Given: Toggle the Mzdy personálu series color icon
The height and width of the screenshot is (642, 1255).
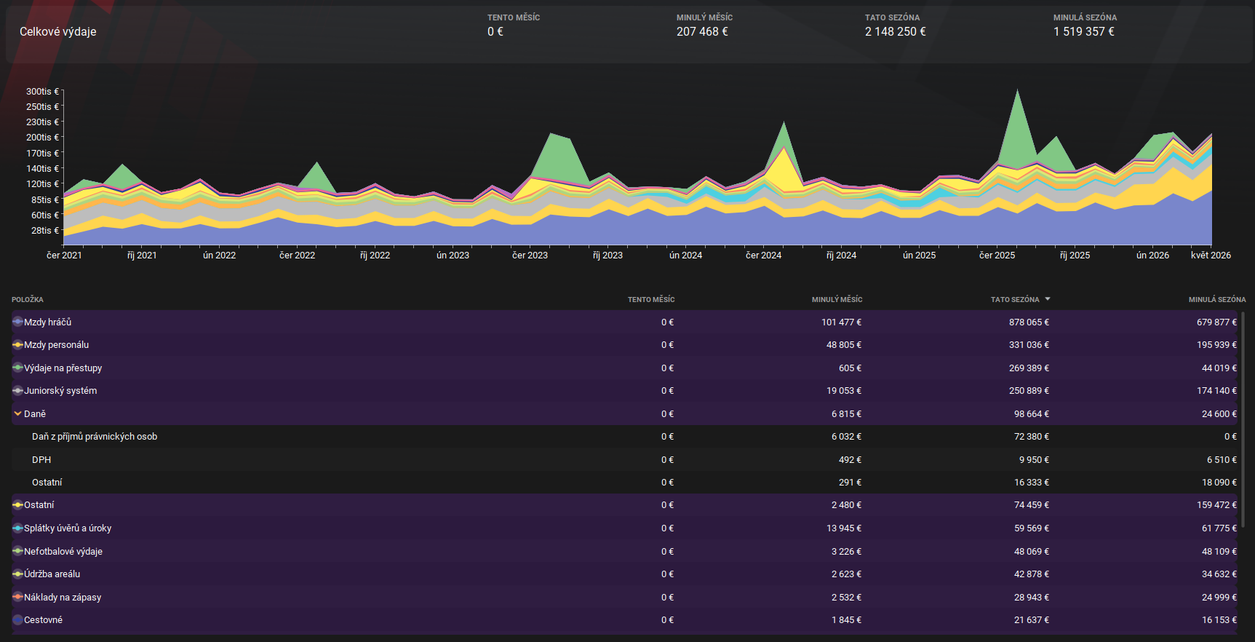Looking at the screenshot, I should [x=17, y=345].
